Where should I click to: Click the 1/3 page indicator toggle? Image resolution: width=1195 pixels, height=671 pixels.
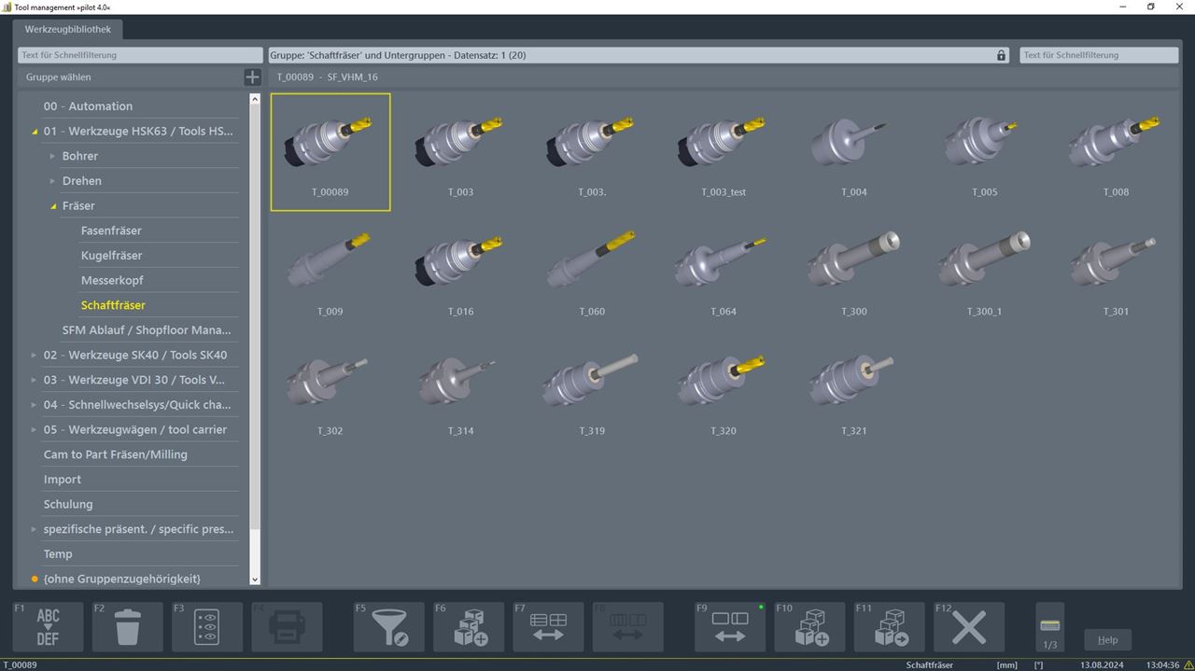(x=1048, y=625)
